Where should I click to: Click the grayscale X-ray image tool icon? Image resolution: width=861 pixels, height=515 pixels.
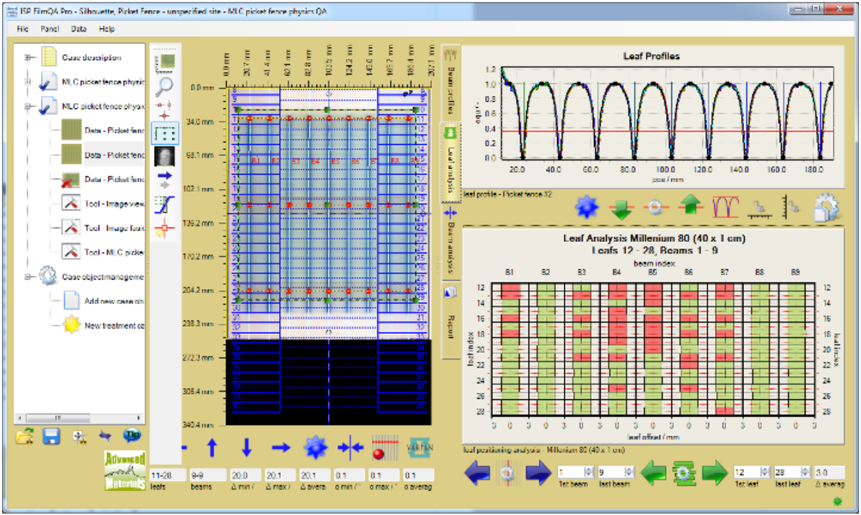tap(164, 156)
